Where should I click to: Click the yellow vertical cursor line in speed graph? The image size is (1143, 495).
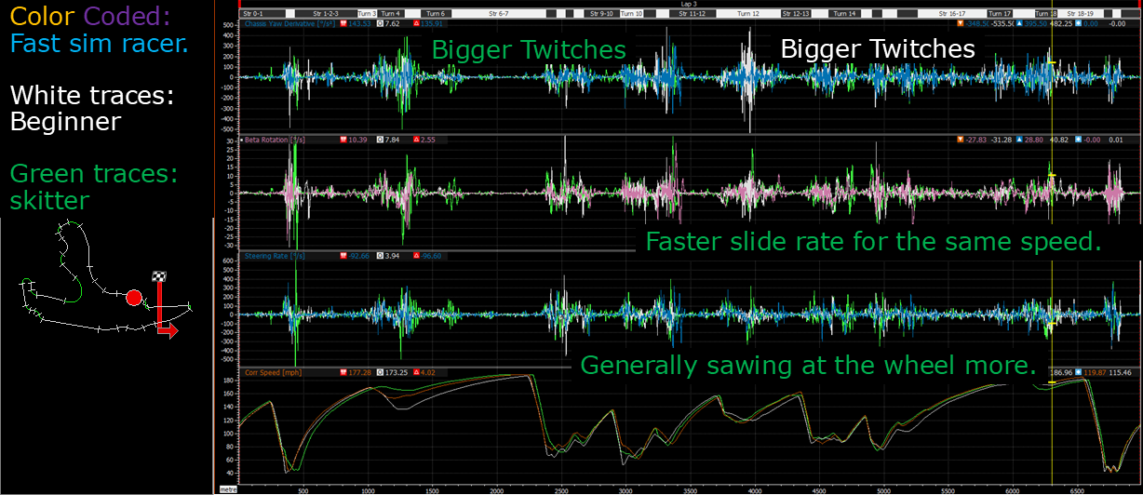coord(1051,428)
